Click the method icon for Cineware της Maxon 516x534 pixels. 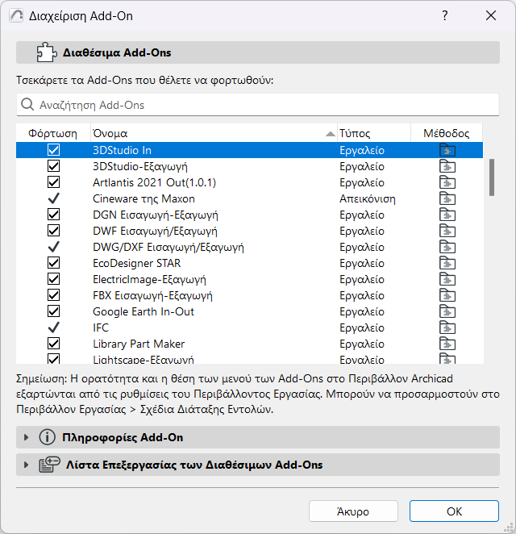[x=447, y=198]
